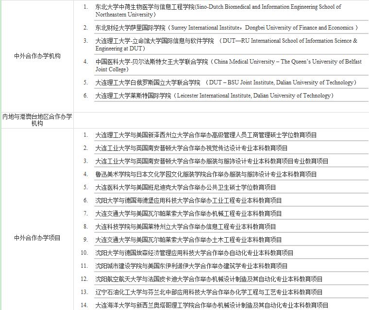Screen dimensions: 369x310
Task: Select 鲁迅美术学院与日本文化学园 project row
Action: pos(206,174)
